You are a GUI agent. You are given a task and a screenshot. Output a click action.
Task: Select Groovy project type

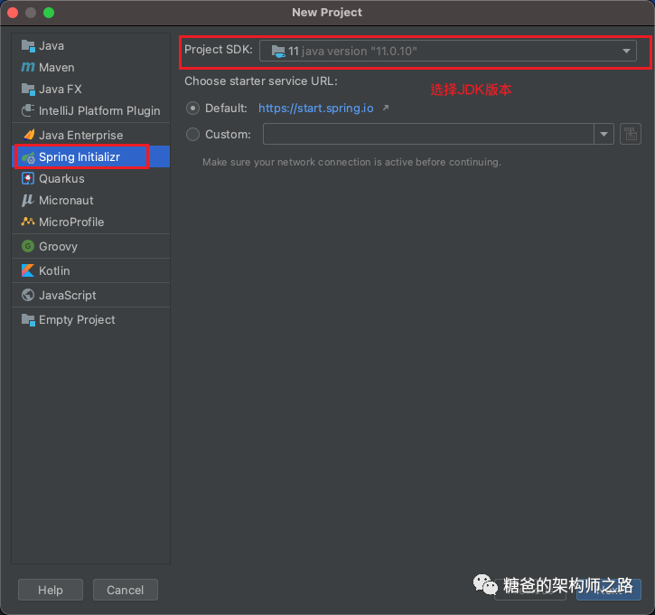click(x=90, y=246)
